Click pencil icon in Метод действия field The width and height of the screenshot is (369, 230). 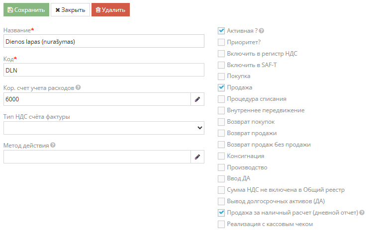(197, 157)
